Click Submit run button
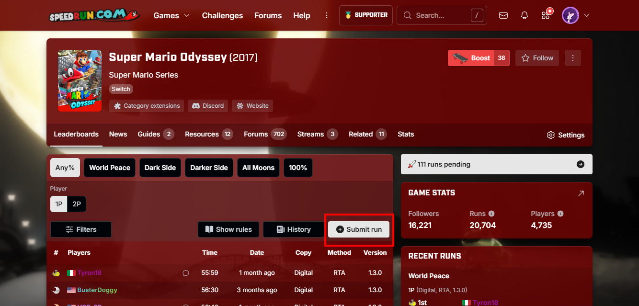639x306 pixels. tap(359, 229)
